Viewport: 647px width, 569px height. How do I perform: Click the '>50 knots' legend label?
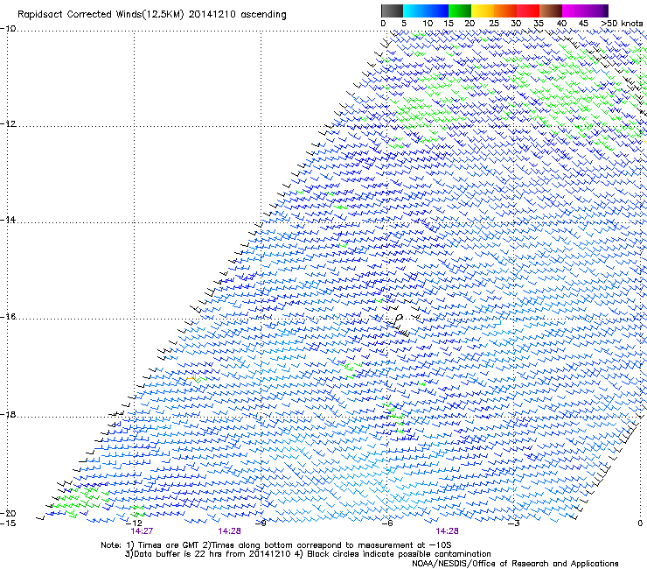(622, 24)
